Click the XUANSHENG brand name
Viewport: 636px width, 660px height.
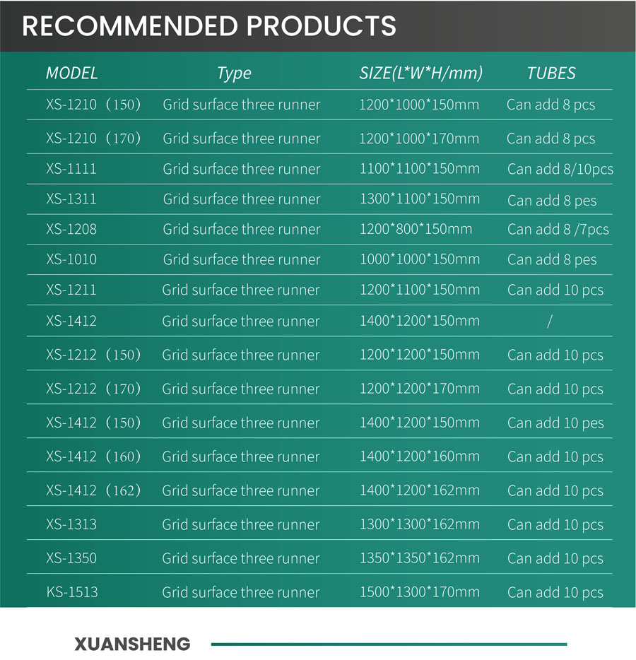pos(132,644)
